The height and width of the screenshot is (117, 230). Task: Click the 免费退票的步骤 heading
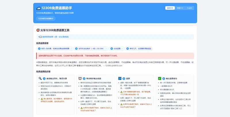43,72
